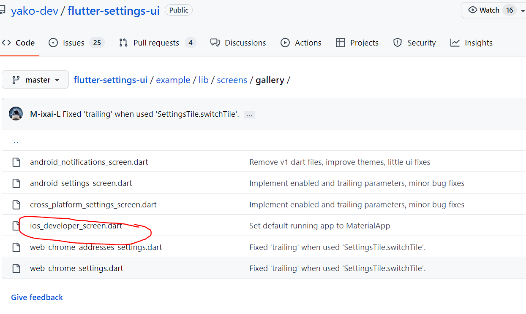The width and height of the screenshot is (526, 314).
Task: Click the Security shield icon
Action: (398, 43)
